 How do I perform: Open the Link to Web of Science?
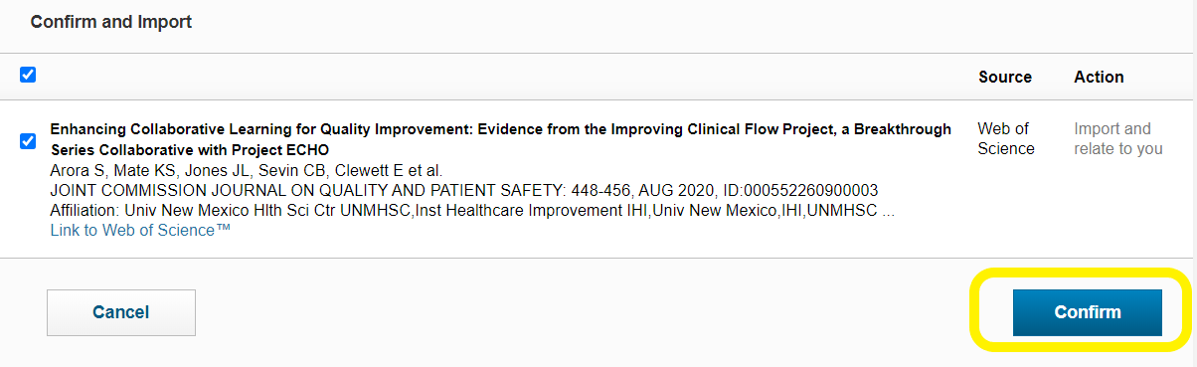[140, 230]
